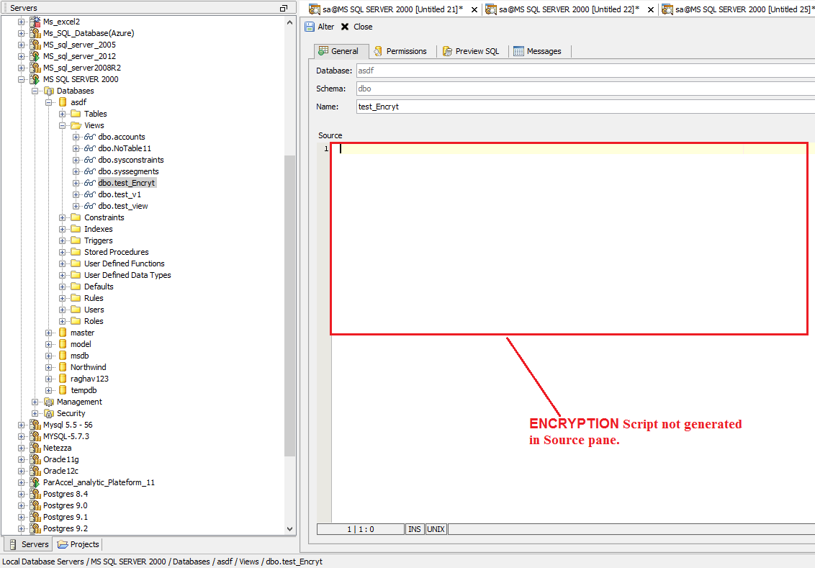Collapse the Databases tree node

tap(35, 91)
